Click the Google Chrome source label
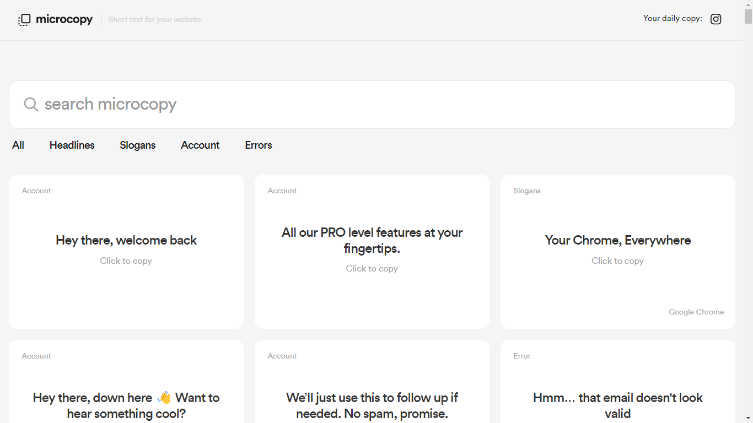Image resolution: width=753 pixels, height=423 pixels. click(696, 312)
